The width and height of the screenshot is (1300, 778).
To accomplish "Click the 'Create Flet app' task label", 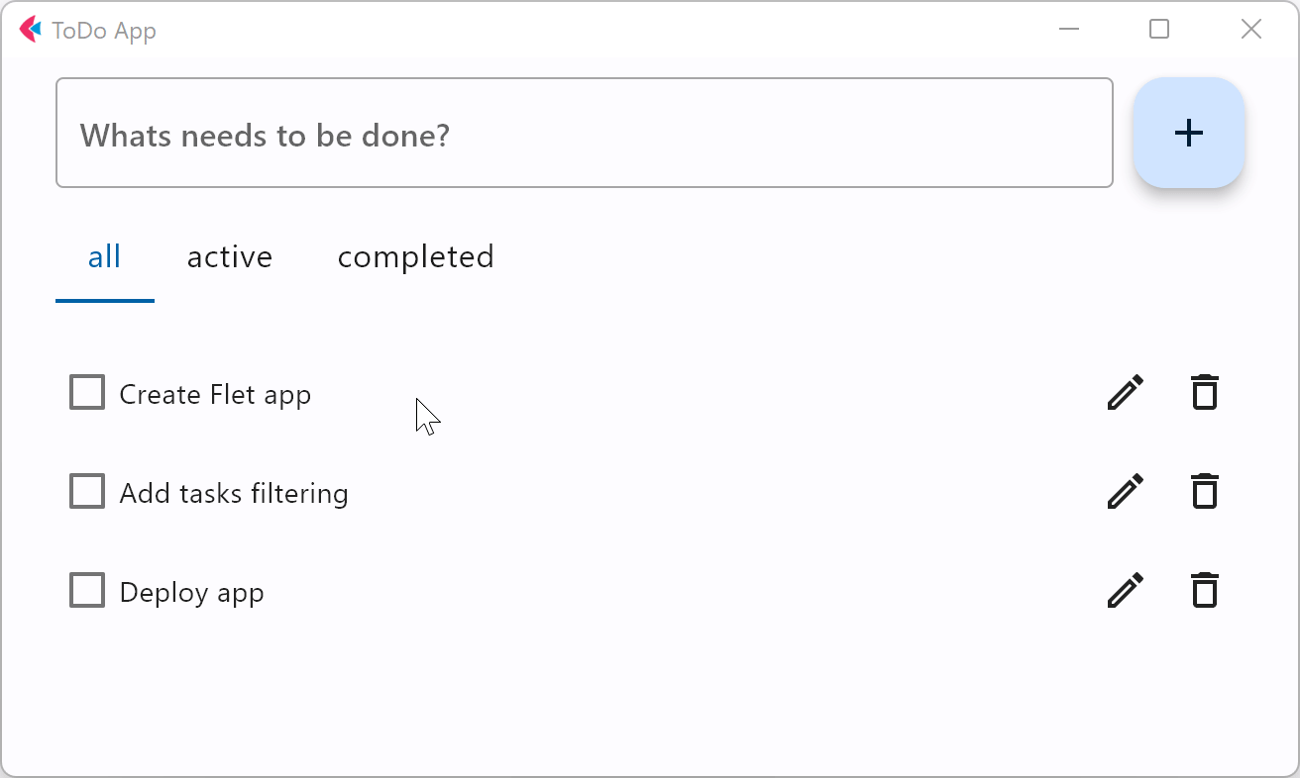I will point(215,393).
